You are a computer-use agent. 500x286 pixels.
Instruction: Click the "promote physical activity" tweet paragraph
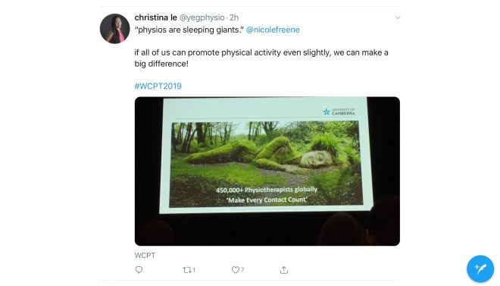tap(261, 58)
